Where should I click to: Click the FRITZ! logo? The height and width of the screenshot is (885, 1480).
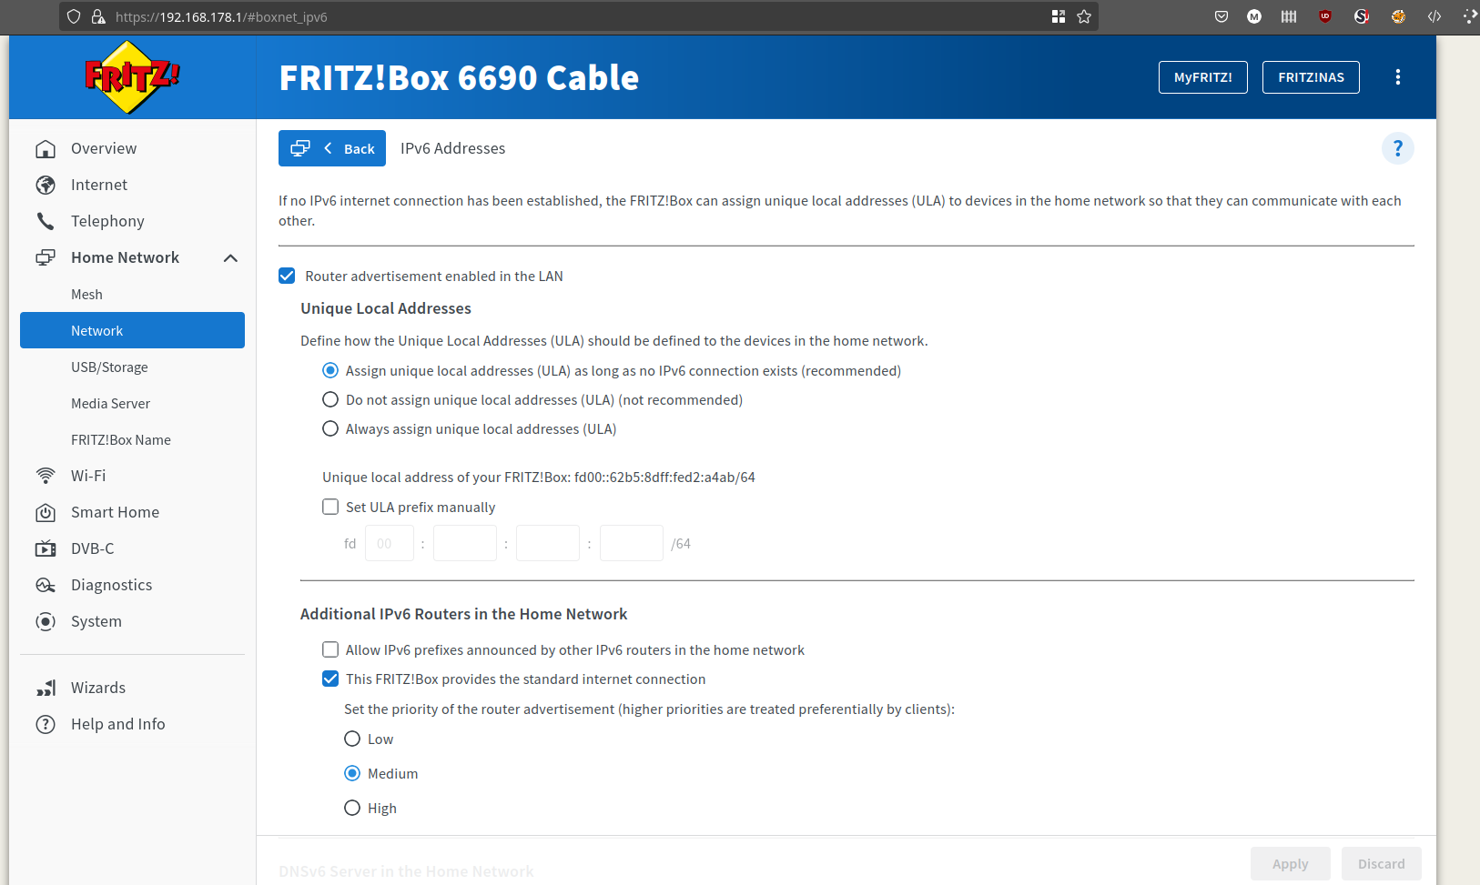(132, 77)
